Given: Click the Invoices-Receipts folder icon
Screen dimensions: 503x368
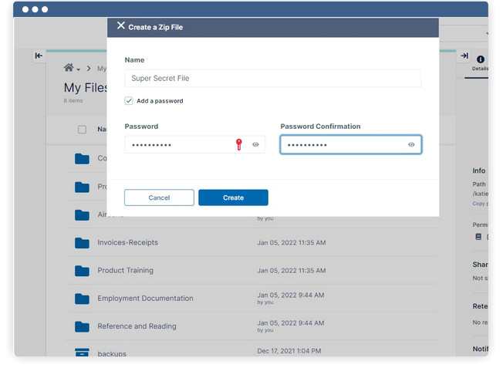Looking at the screenshot, I should click(82, 243).
